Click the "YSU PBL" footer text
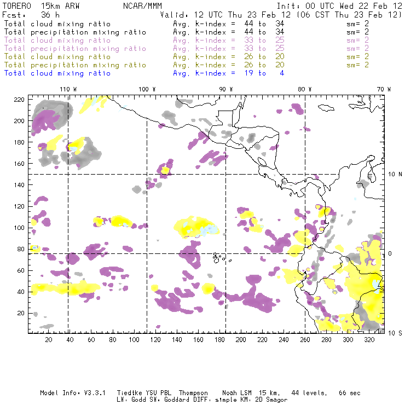Image resolution: width=405 pixels, height=405 pixels. [158, 393]
